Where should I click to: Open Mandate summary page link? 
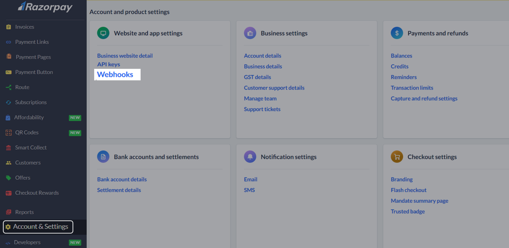point(420,201)
